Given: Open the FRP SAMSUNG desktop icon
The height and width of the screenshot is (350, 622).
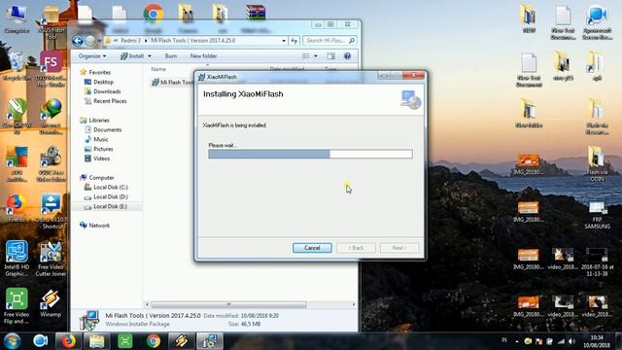Looking at the screenshot, I should pyautogui.click(x=597, y=215).
